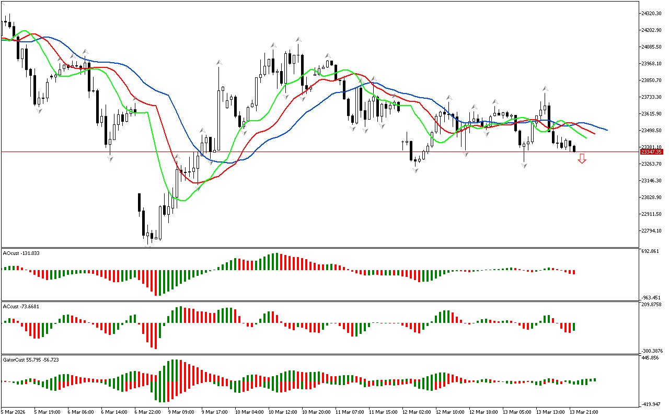This screenshot has width=669, height=418.
Task: Click the 13 Mar 21:00 time label
Action: 583,412
